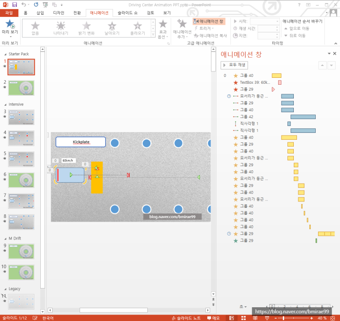The height and width of the screenshot is (321, 340).
Task: Collapse the Starter Pack section
Action: pyautogui.click(x=5, y=54)
